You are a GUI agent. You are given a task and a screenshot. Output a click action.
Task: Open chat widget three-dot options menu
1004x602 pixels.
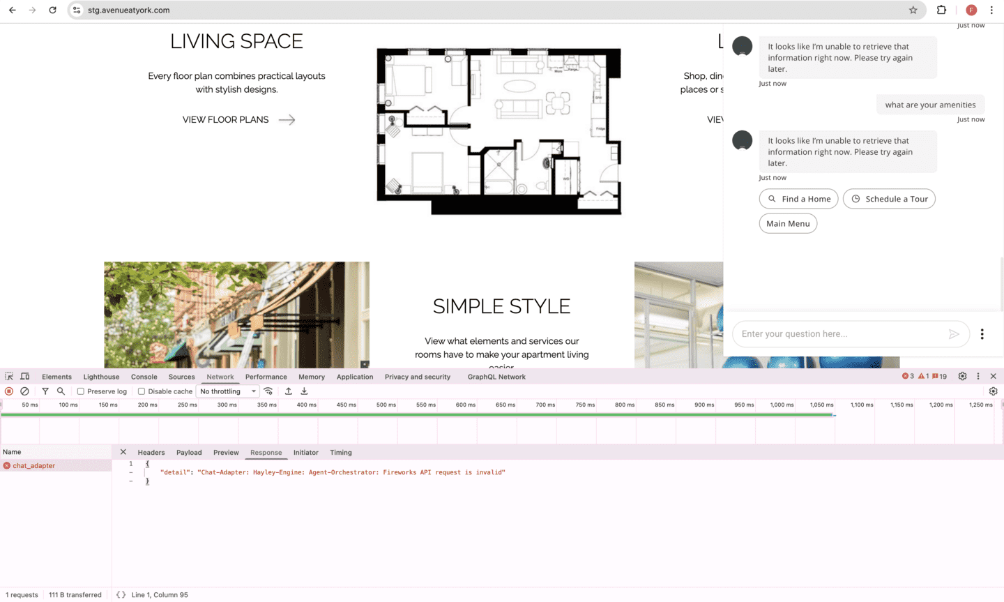coord(982,334)
